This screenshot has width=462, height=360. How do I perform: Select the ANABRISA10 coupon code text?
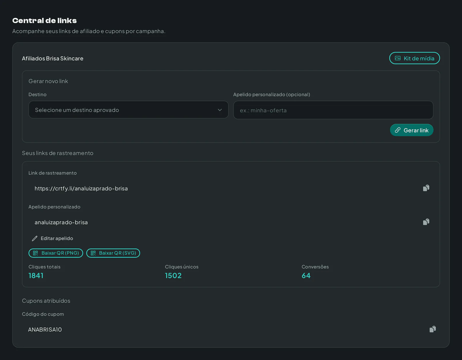point(45,329)
